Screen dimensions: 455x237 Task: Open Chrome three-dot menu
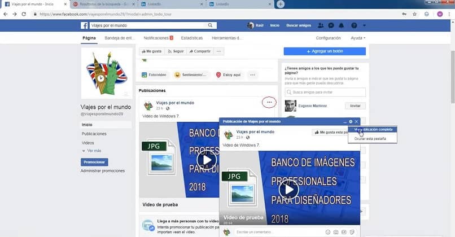[x=449, y=14]
